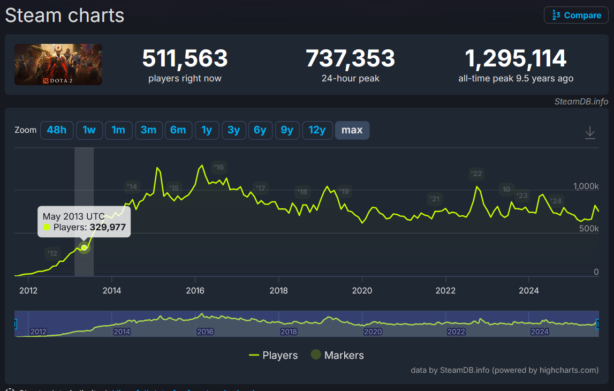Set zoom to 6y

point(260,130)
